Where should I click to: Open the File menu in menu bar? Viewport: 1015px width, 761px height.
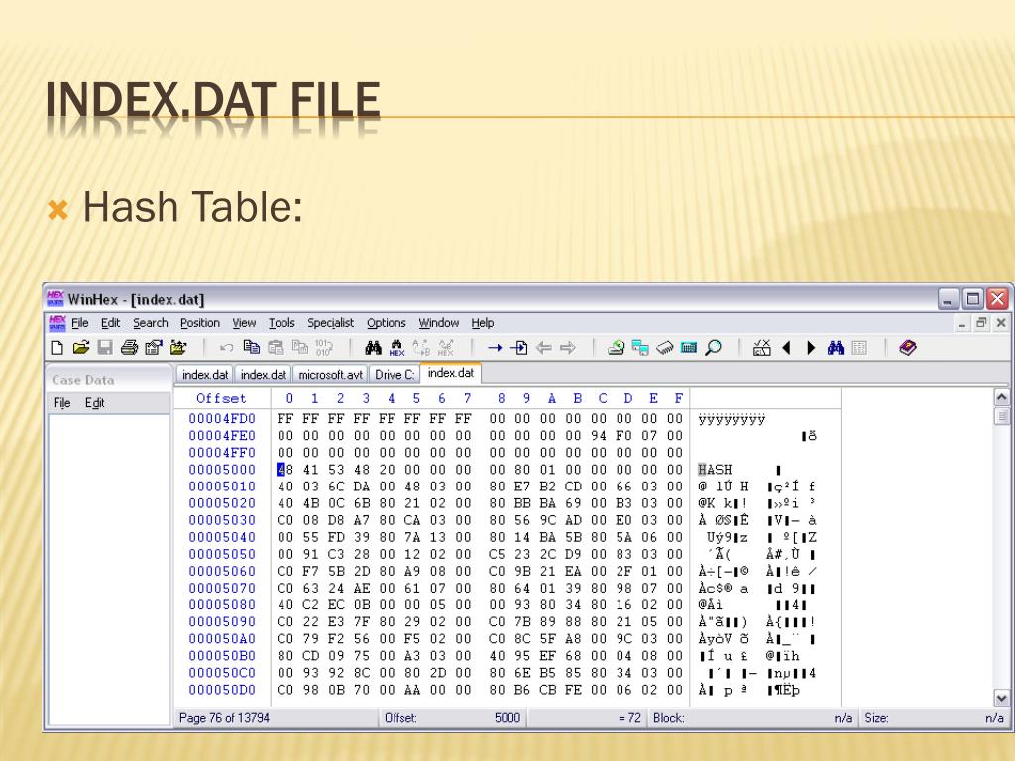point(80,322)
